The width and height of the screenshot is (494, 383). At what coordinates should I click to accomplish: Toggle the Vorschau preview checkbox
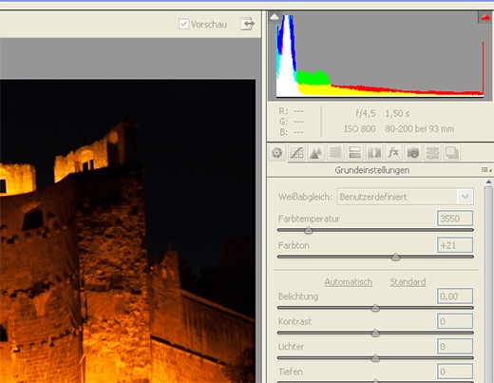[x=183, y=24]
